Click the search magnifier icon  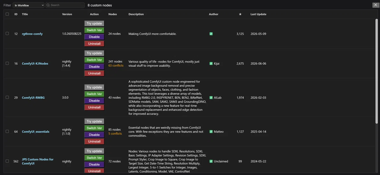pyautogui.click(x=48, y=5)
